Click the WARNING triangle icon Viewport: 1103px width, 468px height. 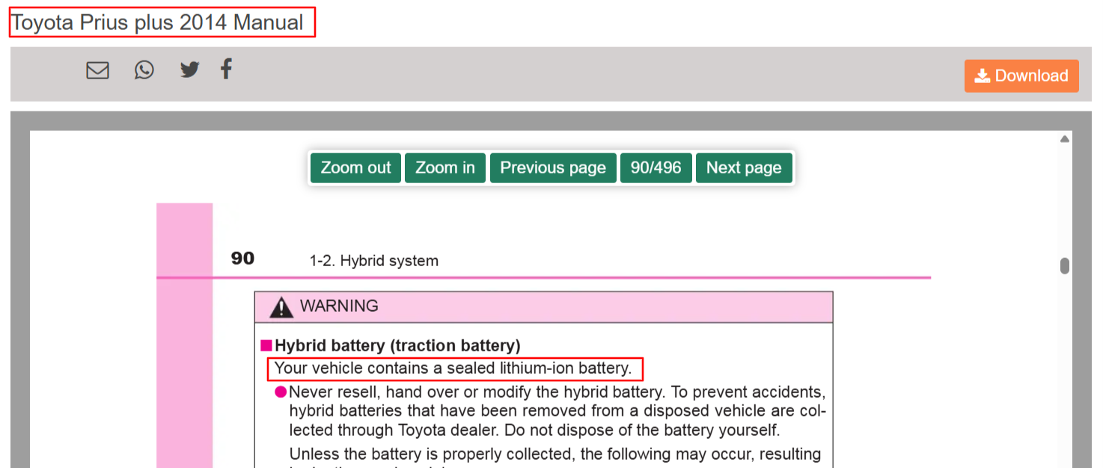click(x=281, y=307)
